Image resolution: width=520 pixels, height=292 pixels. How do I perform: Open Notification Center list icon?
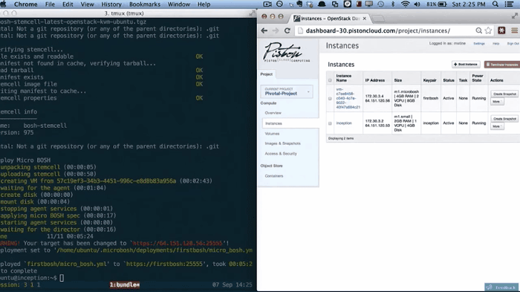point(509,4)
